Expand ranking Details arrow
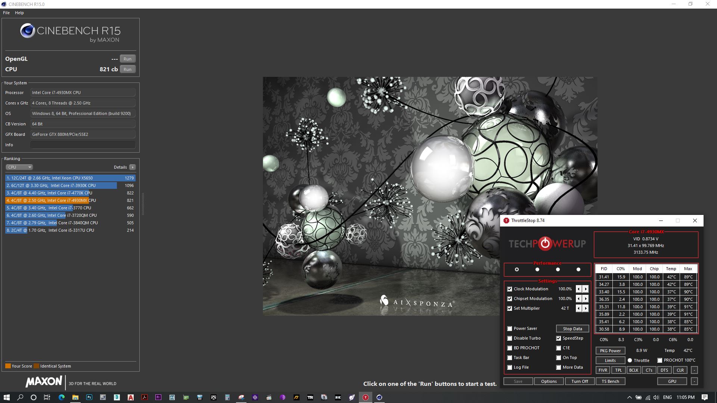717x403 pixels. (132, 167)
